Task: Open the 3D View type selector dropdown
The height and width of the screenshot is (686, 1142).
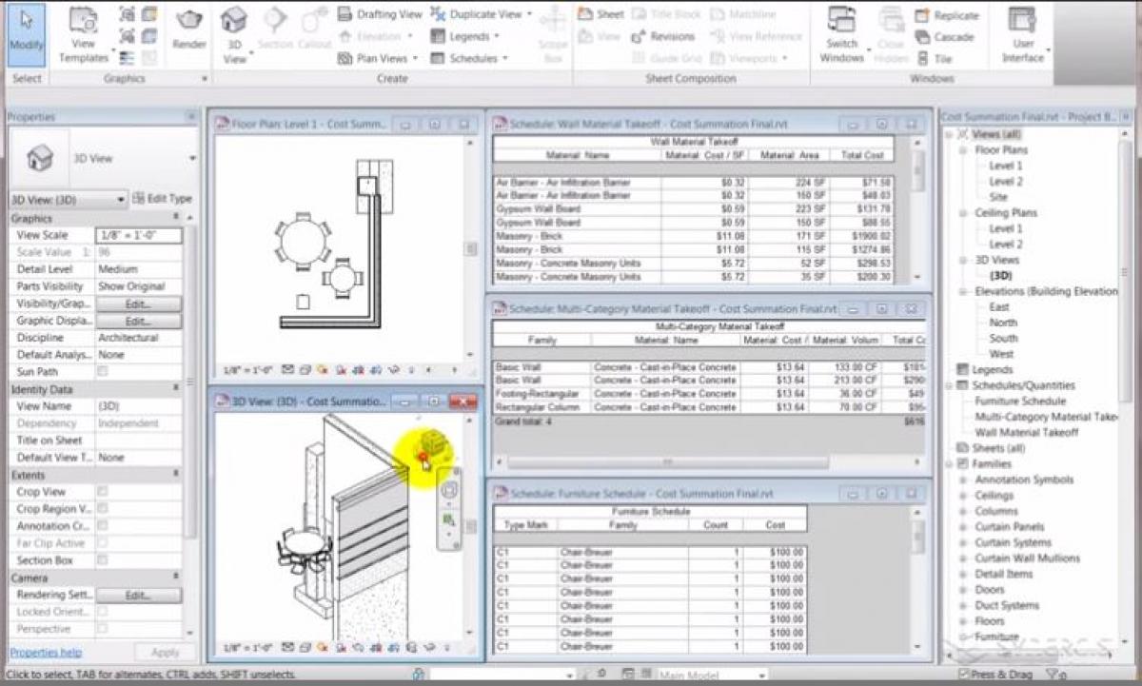Action: click(120, 201)
